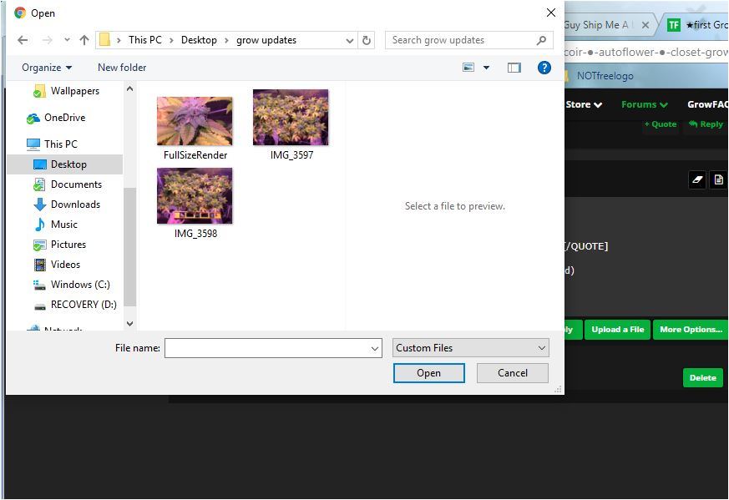Click navigation pane scroll up arrow

pos(129,88)
